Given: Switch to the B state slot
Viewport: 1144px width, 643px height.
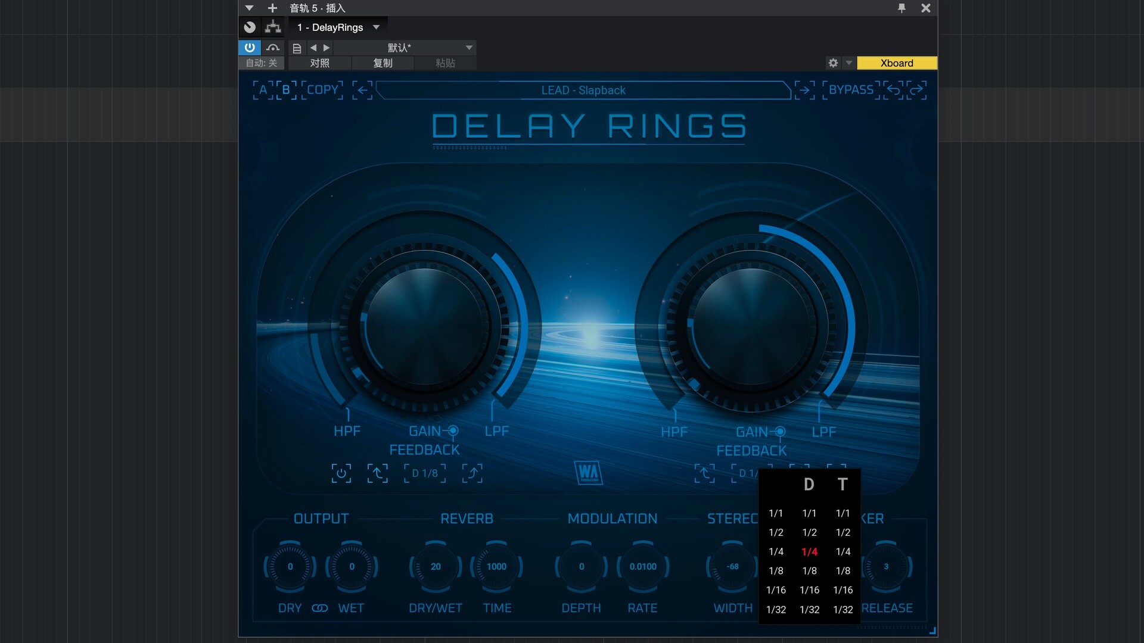Looking at the screenshot, I should 286,90.
